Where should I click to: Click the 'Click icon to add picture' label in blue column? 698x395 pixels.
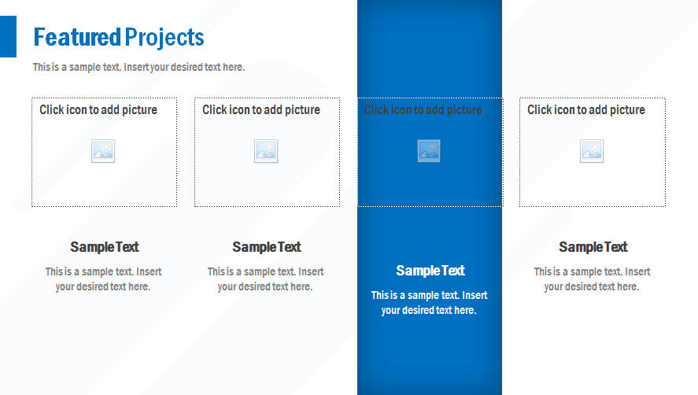click(x=423, y=110)
